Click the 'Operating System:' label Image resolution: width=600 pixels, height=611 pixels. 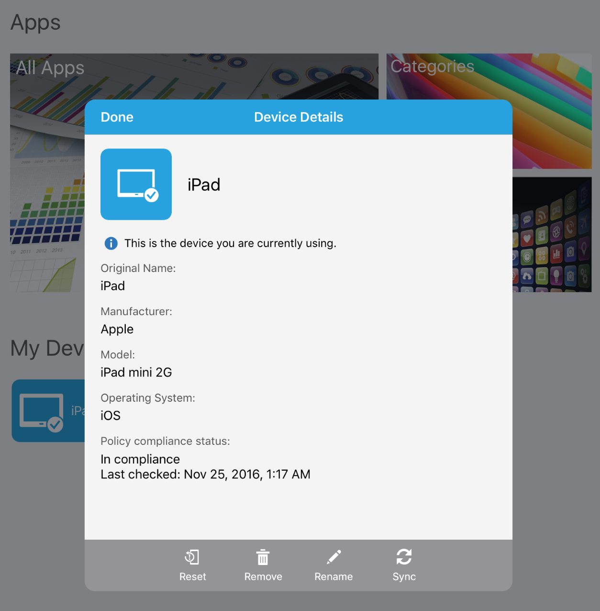(148, 398)
